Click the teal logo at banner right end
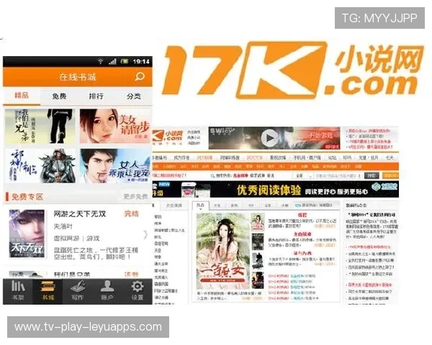 coord(384,187)
